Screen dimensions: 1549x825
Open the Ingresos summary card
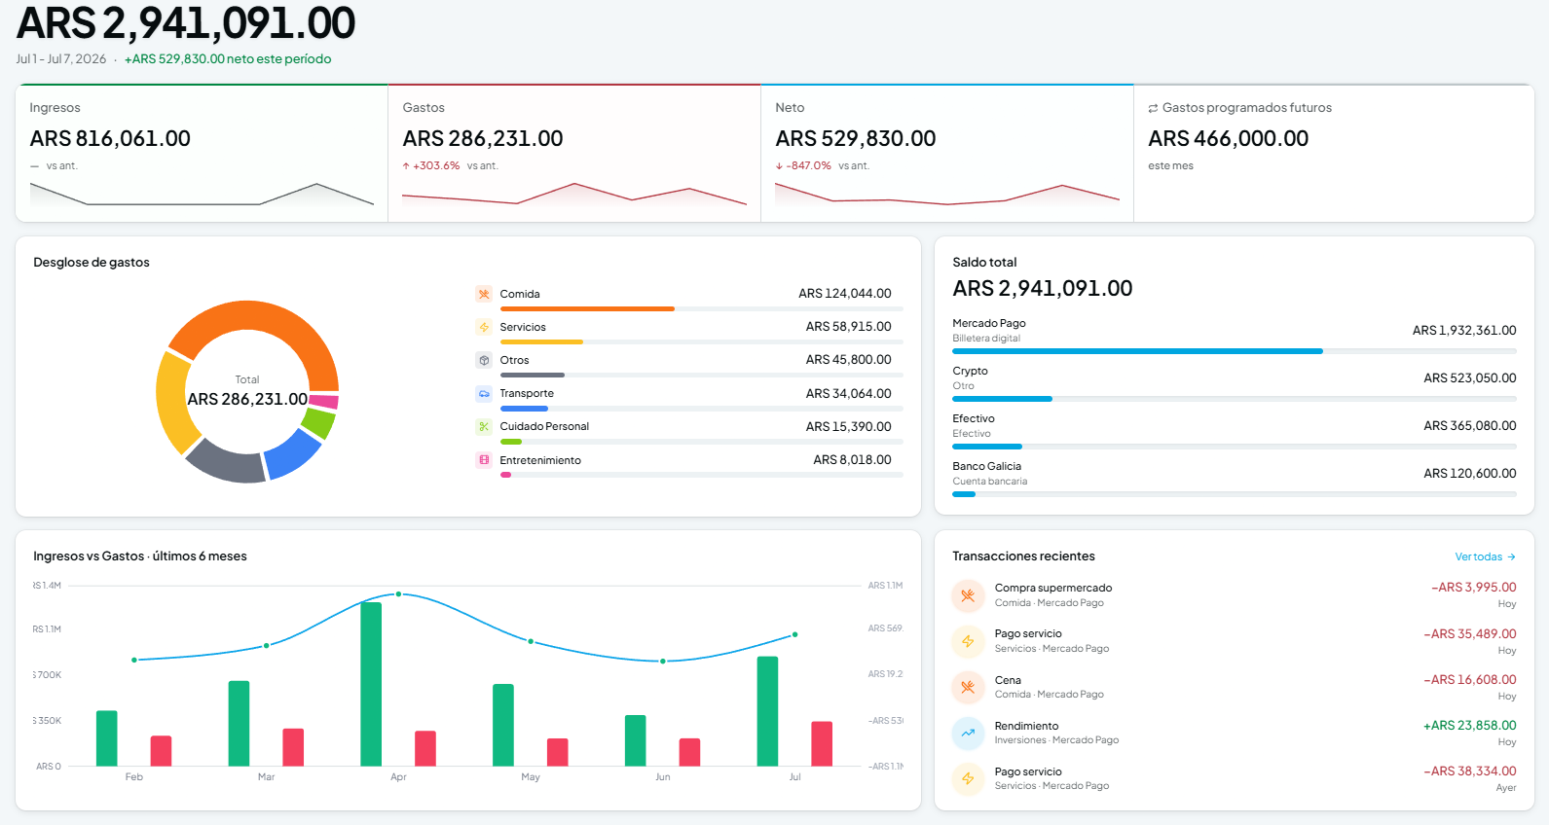[202, 153]
